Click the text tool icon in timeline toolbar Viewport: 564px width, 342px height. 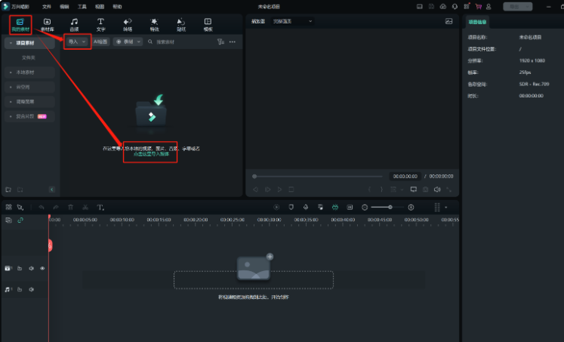click(100, 207)
